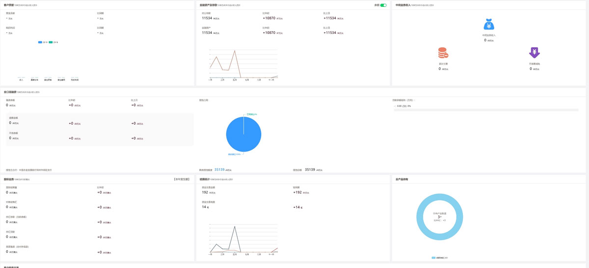The image size is (589, 268).
Task: Toggle the 余额 switch off
Action: pos(383,5)
